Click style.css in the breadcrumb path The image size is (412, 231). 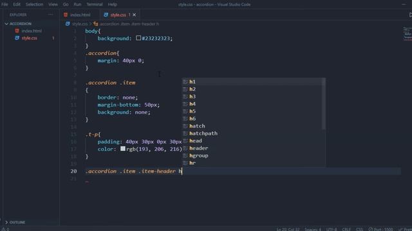(x=80, y=24)
